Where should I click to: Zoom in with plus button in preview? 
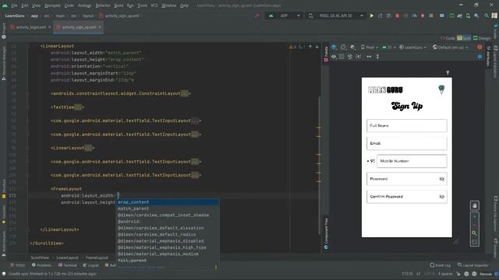coord(475,217)
